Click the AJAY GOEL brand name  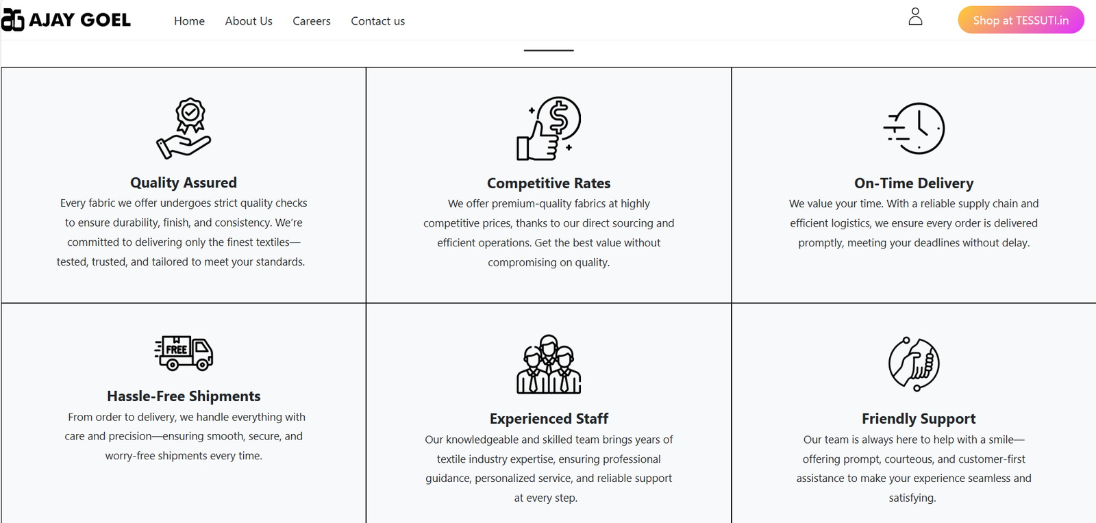click(x=79, y=21)
